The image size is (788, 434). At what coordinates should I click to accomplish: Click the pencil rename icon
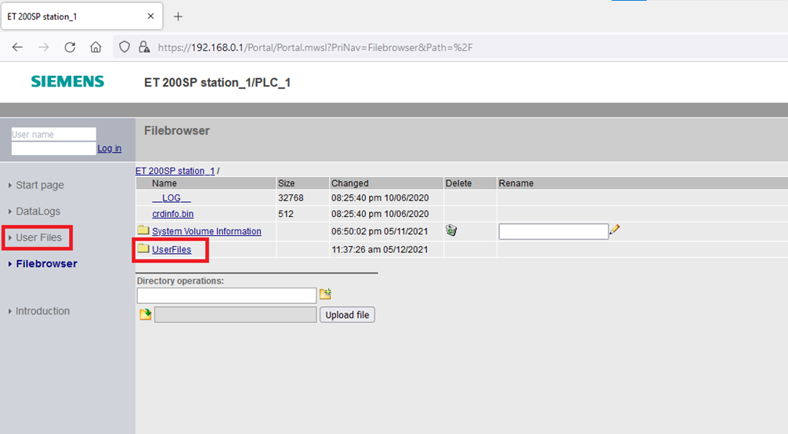pyautogui.click(x=615, y=230)
